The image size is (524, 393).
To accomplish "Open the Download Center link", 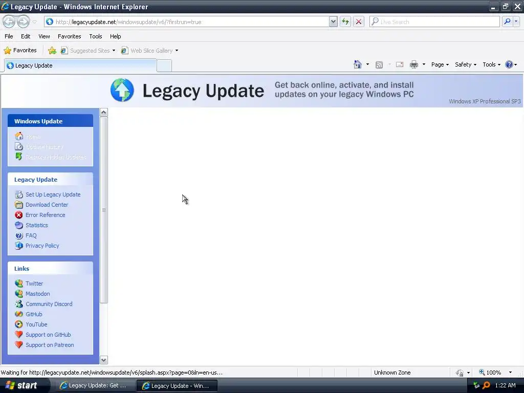I will tap(47, 205).
